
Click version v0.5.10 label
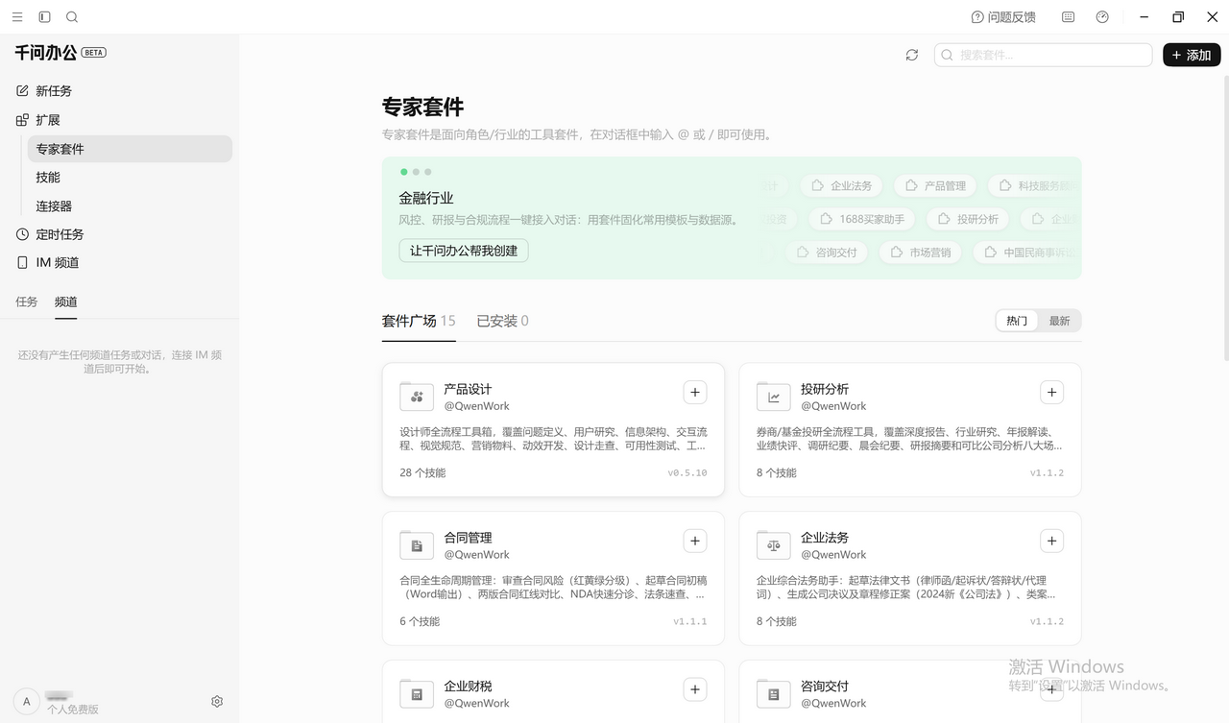point(687,473)
